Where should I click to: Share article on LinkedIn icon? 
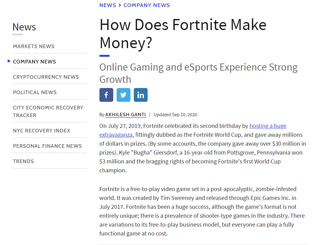pyautogui.click(x=141, y=95)
